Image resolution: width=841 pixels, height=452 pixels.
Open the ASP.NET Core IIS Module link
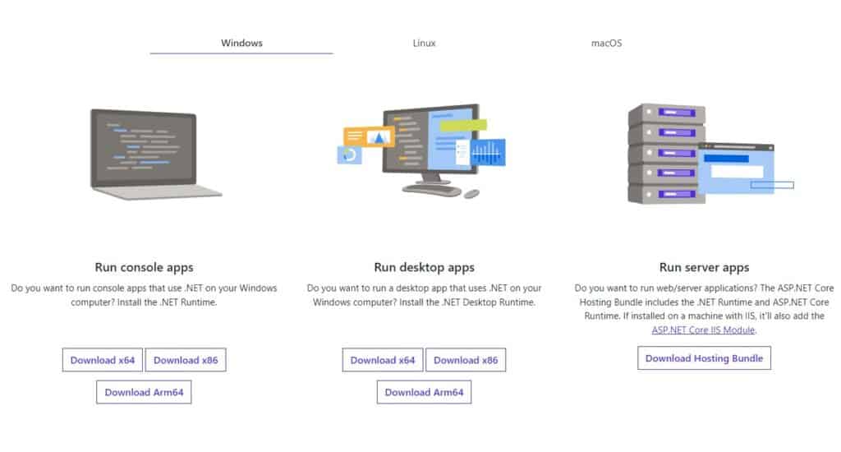pos(703,330)
